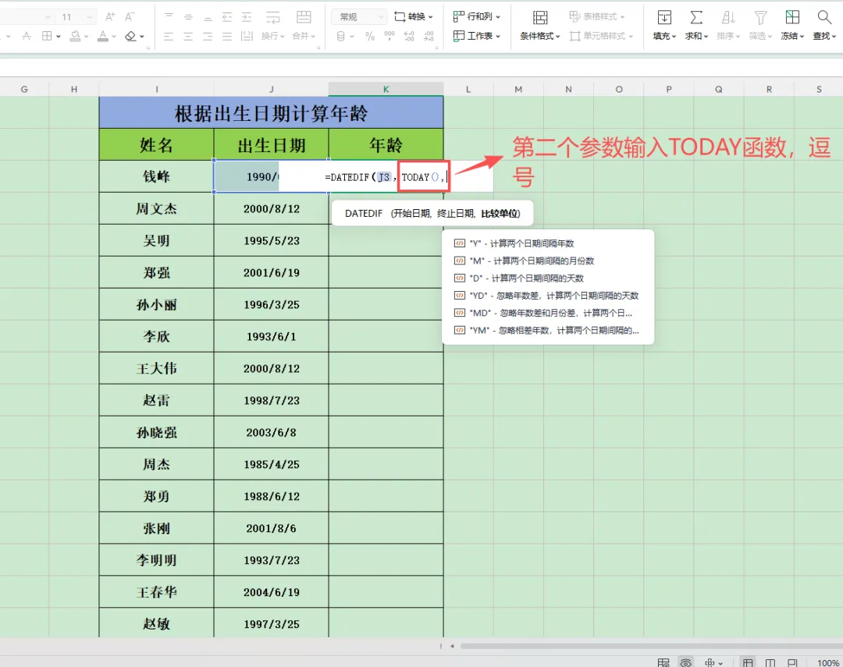Click the percent style icon
The height and width of the screenshot is (667, 843).
(x=370, y=36)
